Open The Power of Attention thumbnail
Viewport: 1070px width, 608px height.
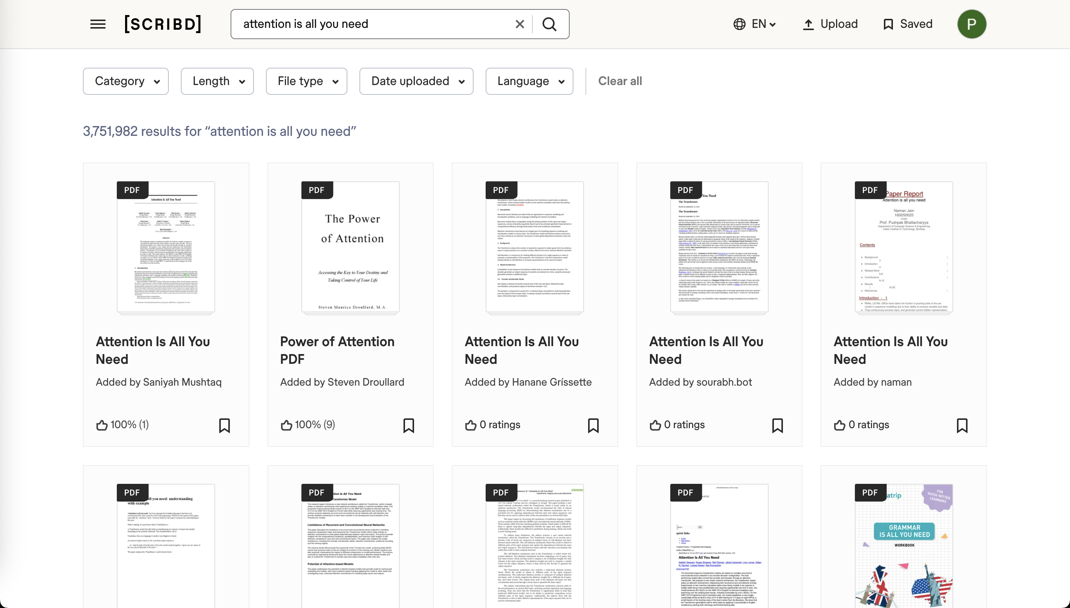(350, 247)
